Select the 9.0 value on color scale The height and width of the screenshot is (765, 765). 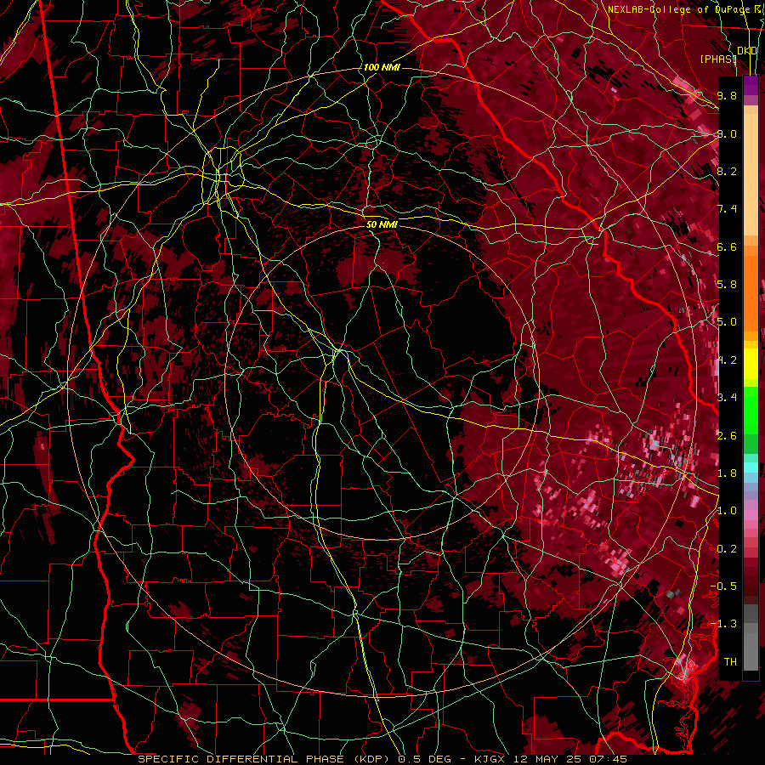pyautogui.click(x=727, y=133)
